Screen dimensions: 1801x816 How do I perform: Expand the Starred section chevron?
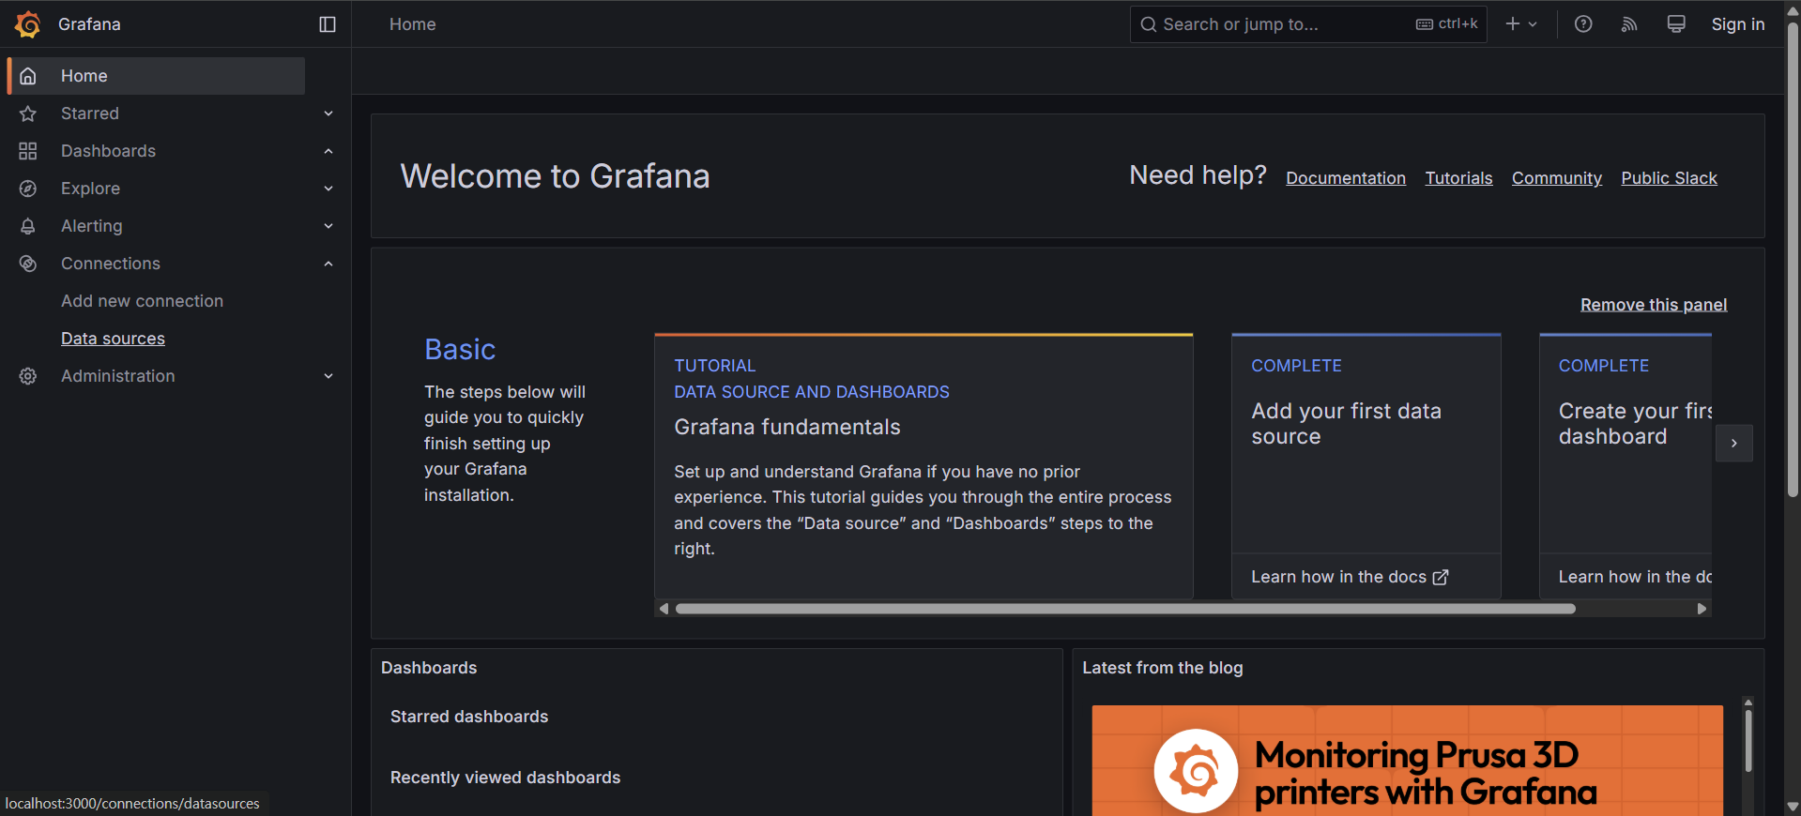click(328, 113)
